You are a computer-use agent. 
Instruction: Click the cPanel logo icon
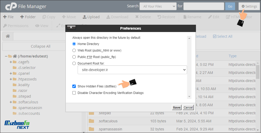(11, 7)
